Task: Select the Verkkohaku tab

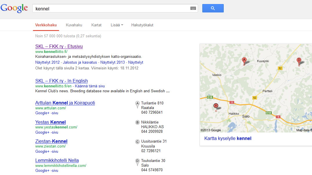Action: click(46, 25)
